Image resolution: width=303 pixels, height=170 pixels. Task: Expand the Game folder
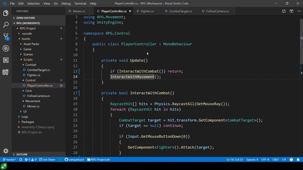point(39,49)
